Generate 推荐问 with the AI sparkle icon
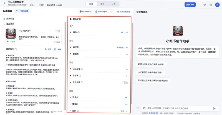 point(126,104)
